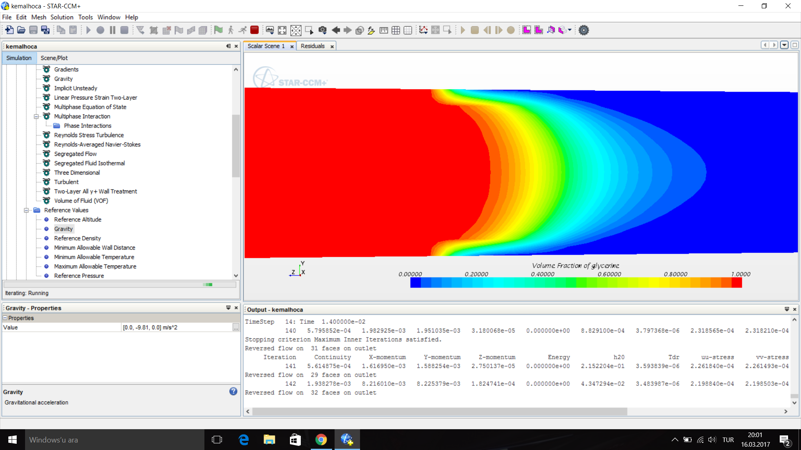Viewport: 801px width, 450px height.
Task: Collapse the Reference Values folder
Action: click(26, 210)
